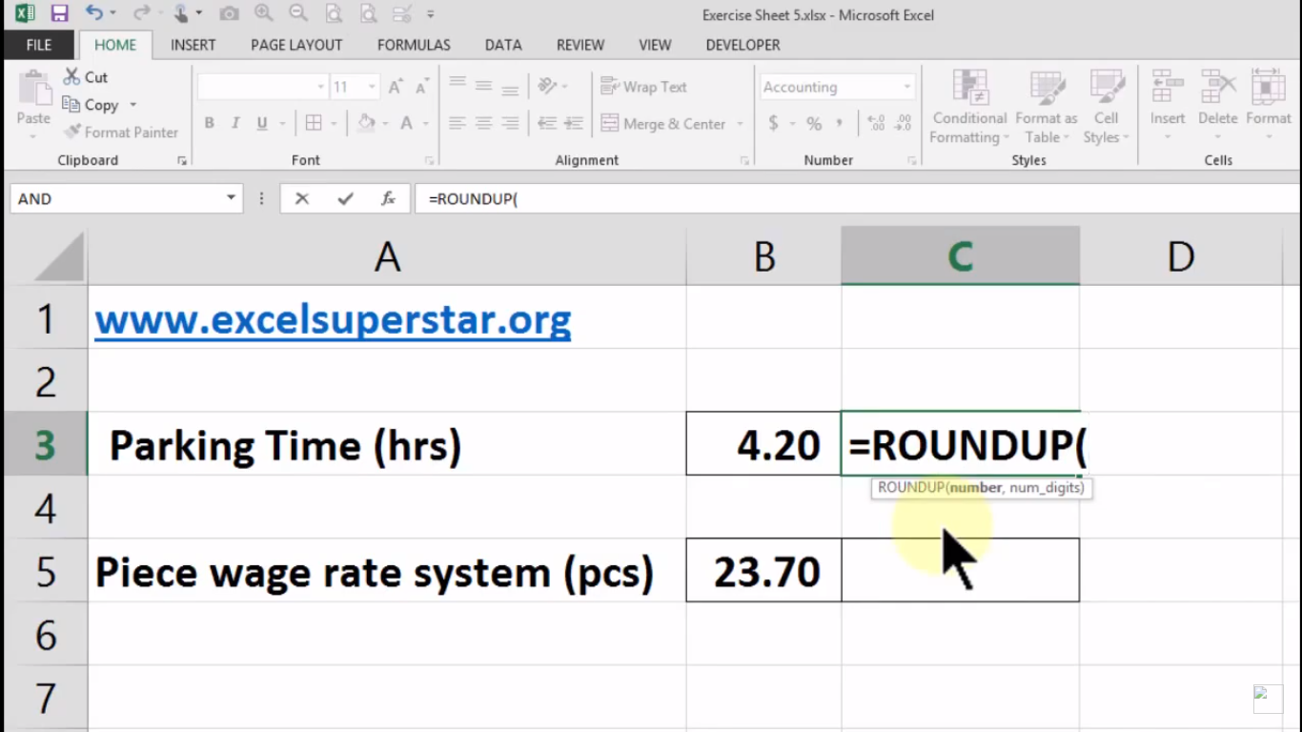
Task: Click the Redo arrow icon
Action: 141,13
